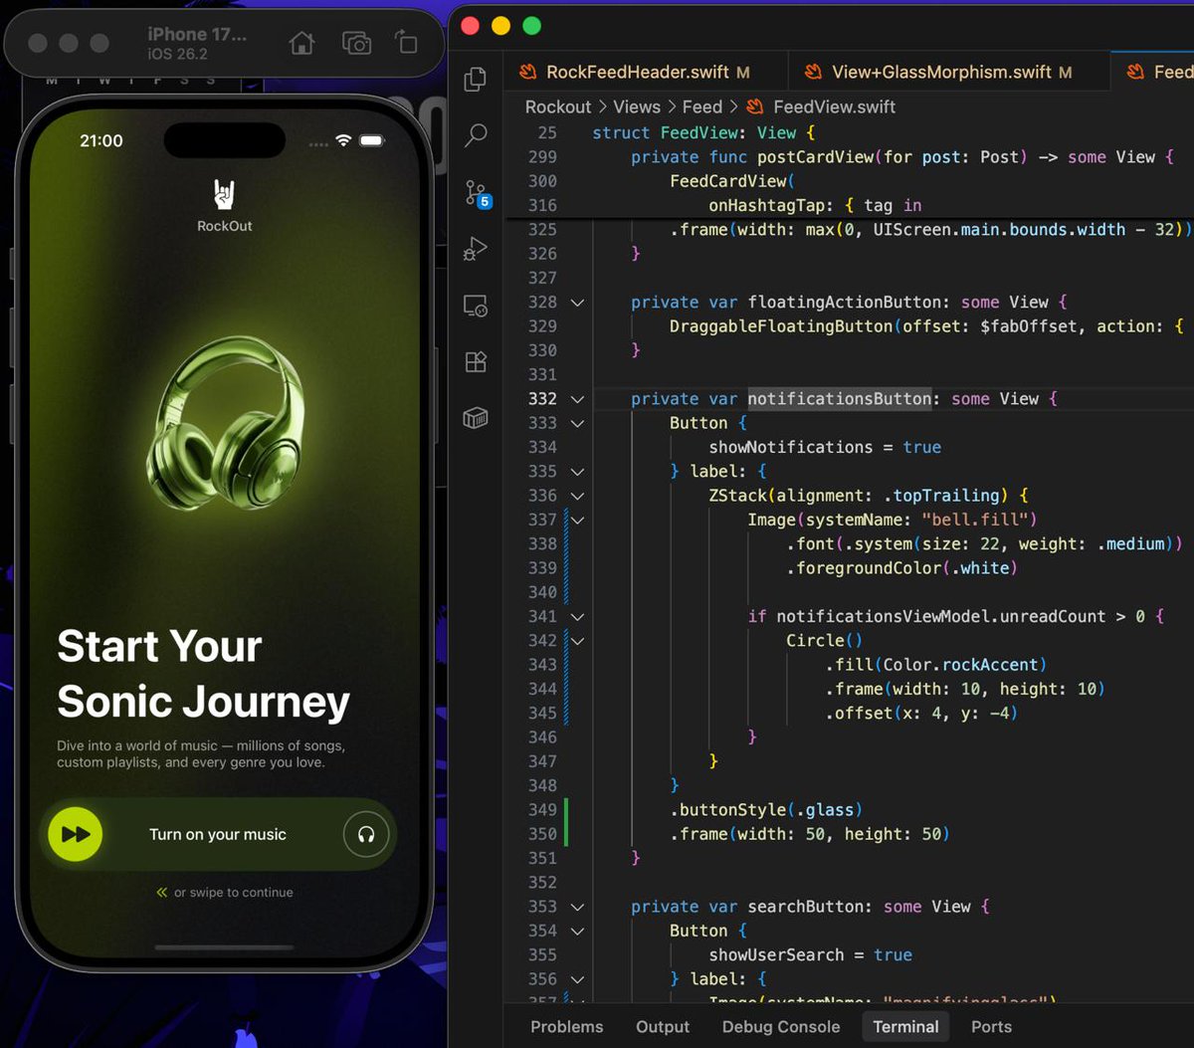The image size is (1194, 1048).
Task: Open Remote Explorer icon in activity bar
Action: tap(476, 306)
